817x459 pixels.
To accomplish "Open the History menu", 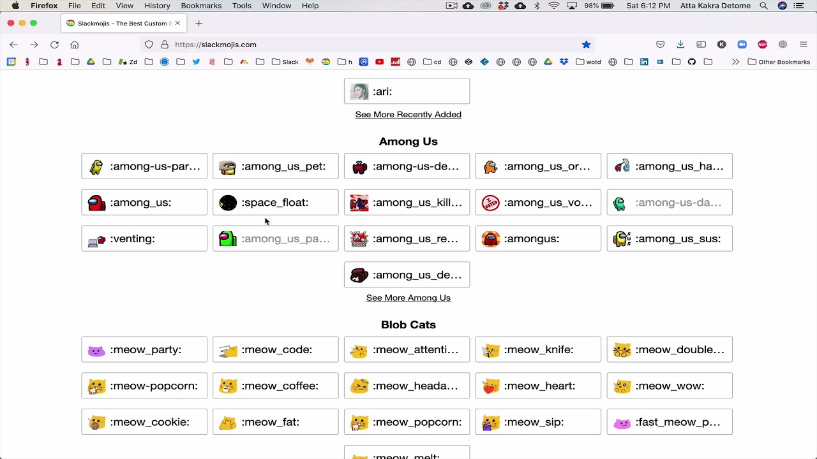I will tap(157, 6).
